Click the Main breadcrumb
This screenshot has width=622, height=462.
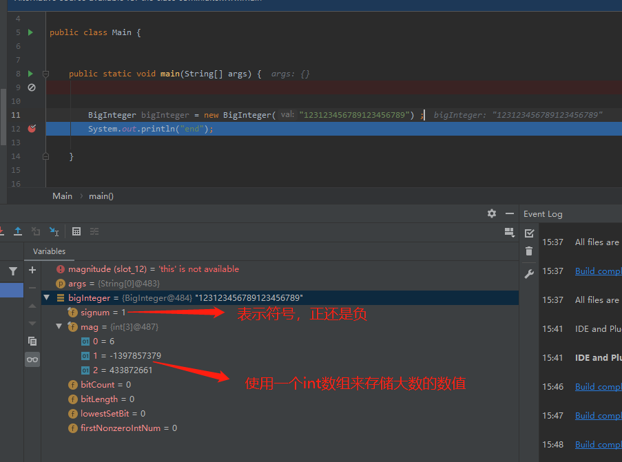pos(62,196)
